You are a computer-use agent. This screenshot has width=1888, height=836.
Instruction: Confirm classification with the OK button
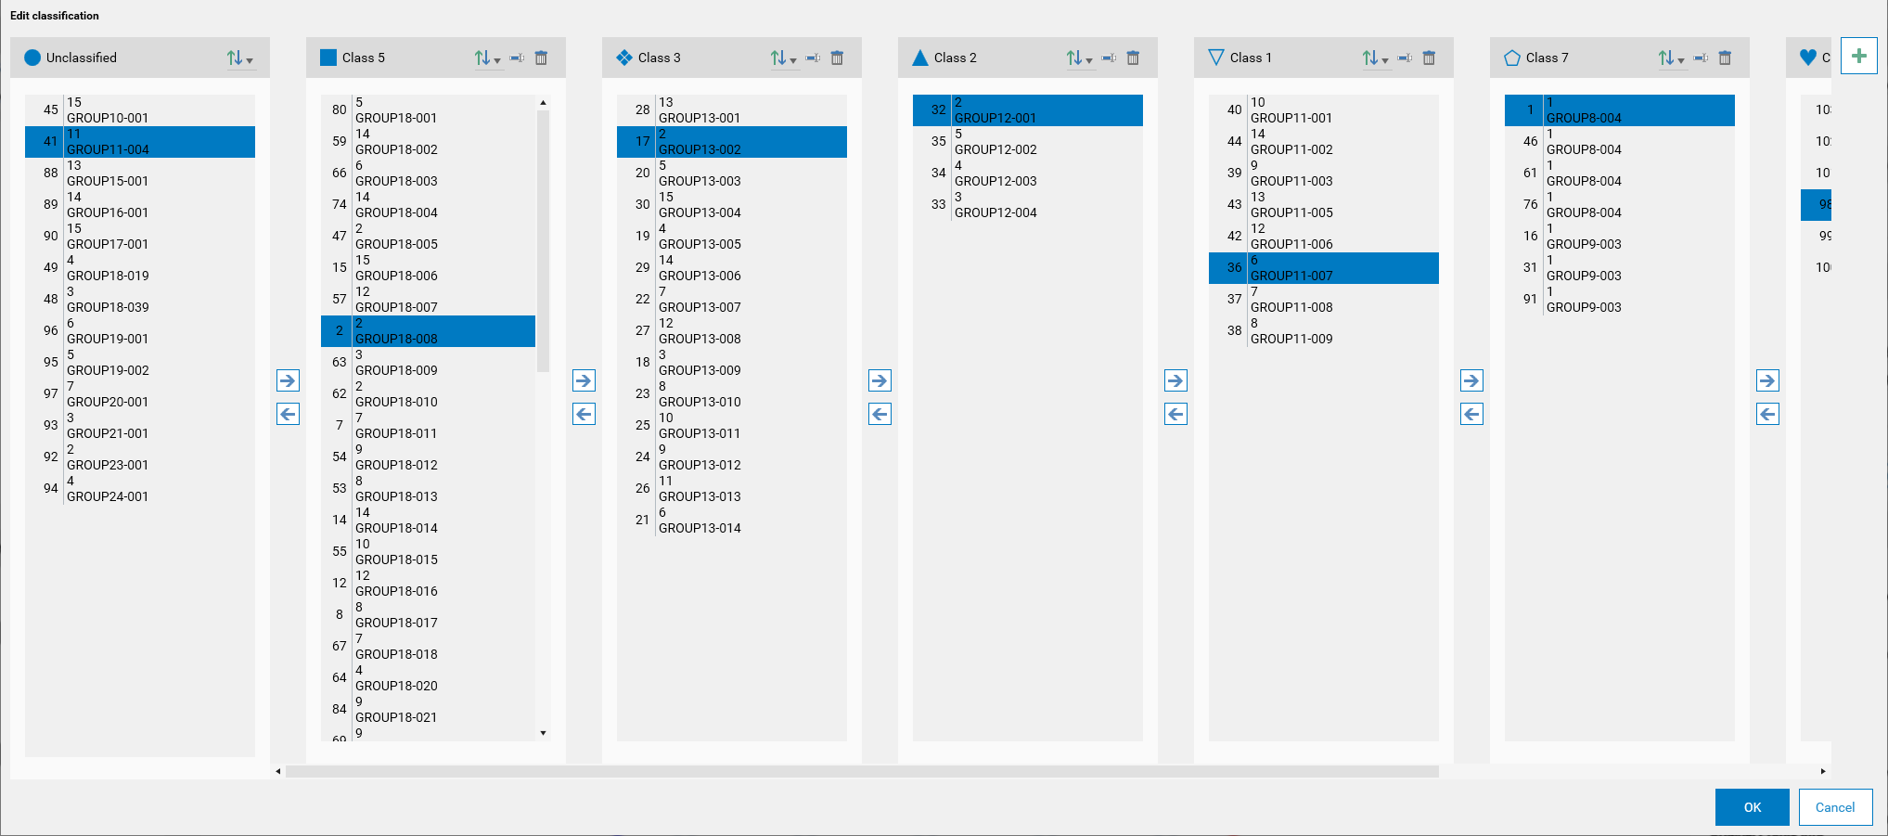[1752, 807]
